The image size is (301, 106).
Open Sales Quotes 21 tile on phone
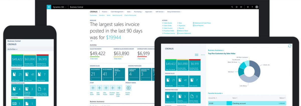pos(17,75)
